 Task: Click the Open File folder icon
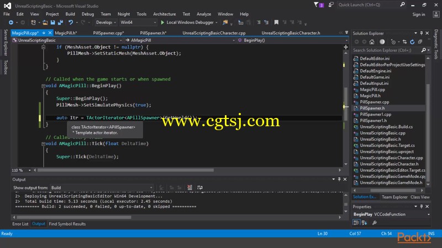(45, 22)
